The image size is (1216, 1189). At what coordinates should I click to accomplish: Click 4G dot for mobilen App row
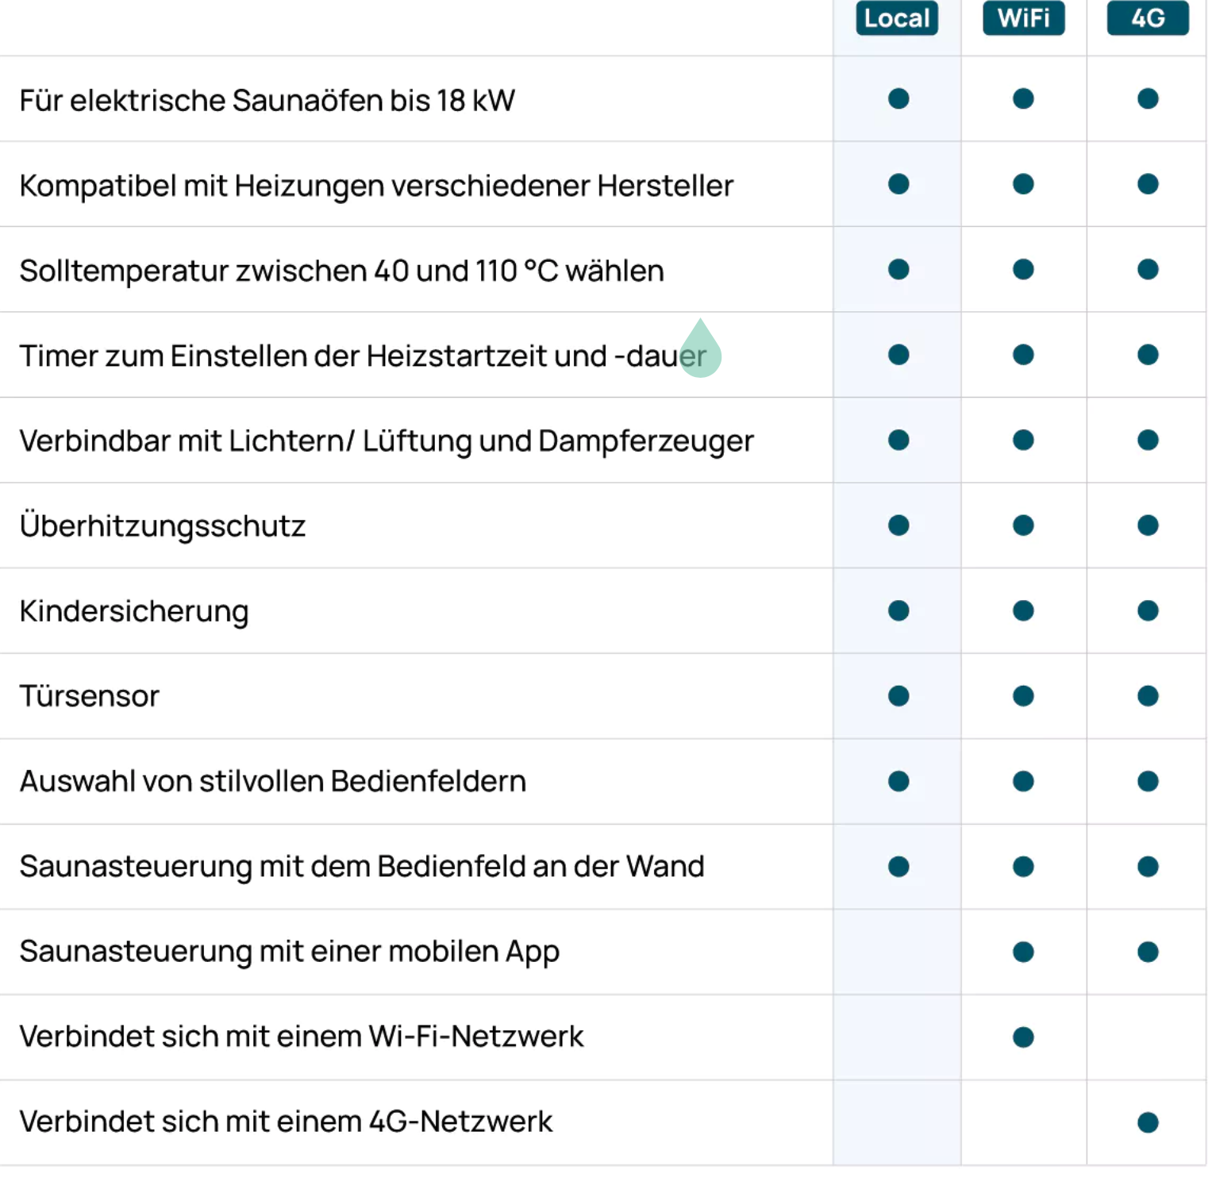[x=1148, y=952]
